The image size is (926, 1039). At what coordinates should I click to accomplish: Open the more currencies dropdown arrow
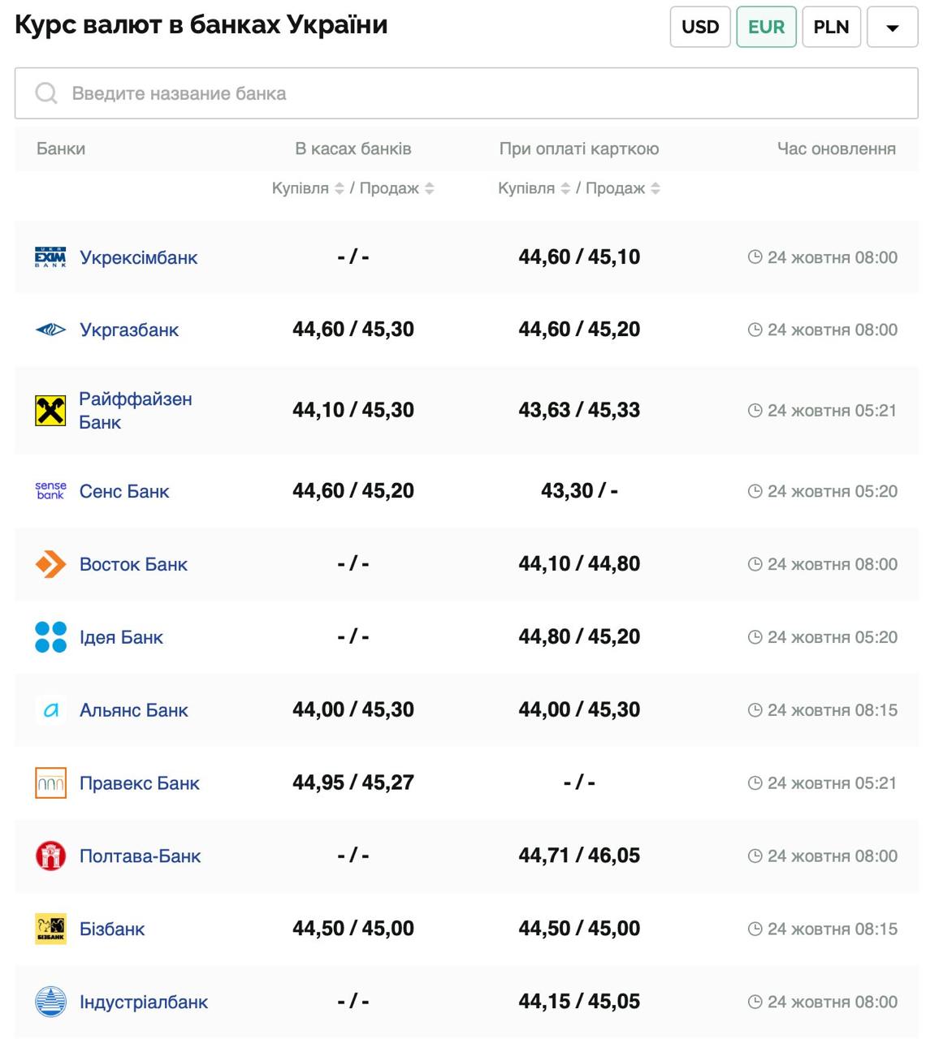click(892, 28)
